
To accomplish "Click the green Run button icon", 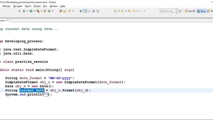I will pyautogui.click(x=31, y=11).
